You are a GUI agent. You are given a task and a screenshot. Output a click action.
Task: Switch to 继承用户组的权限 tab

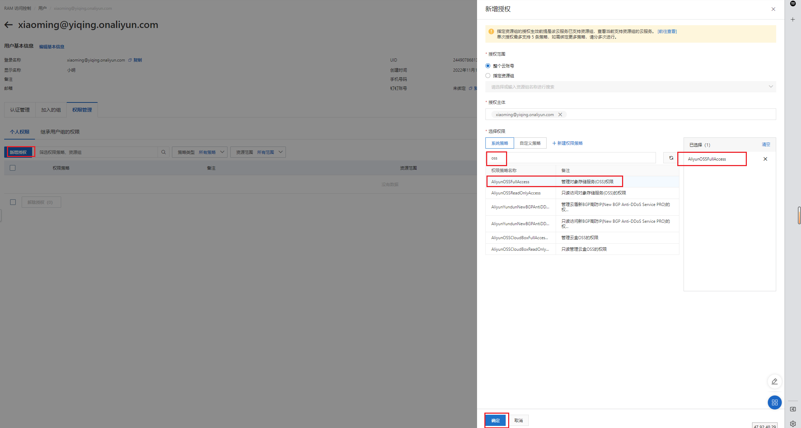(x=60, y=132)
